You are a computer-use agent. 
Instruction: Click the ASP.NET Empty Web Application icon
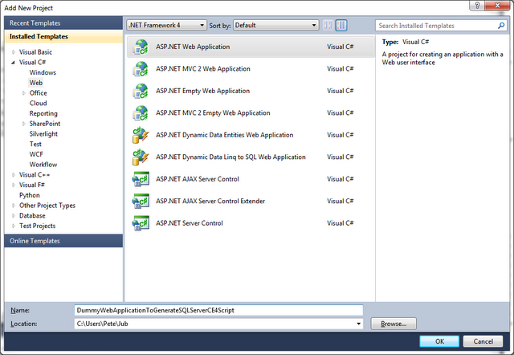[141, 91]
